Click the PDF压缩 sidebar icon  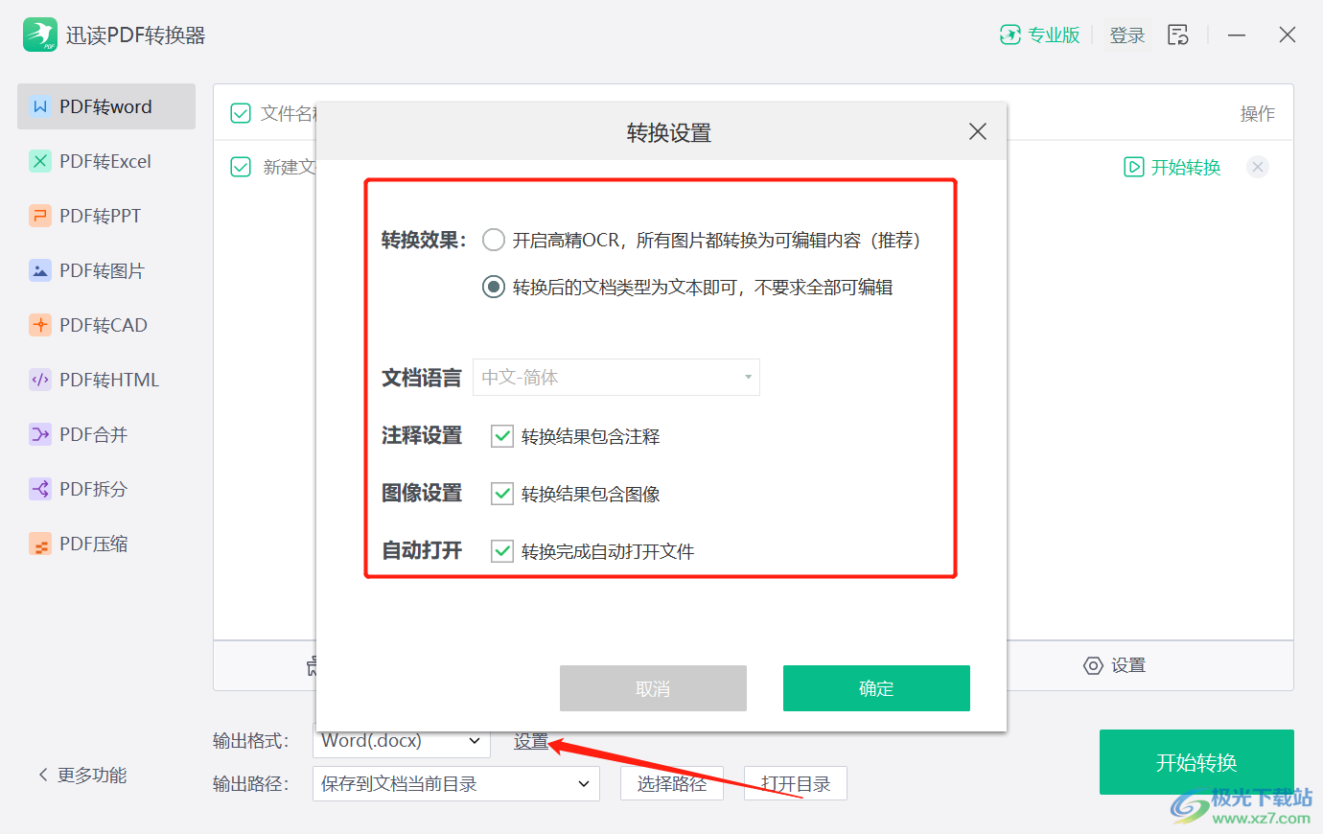(40, 544)
